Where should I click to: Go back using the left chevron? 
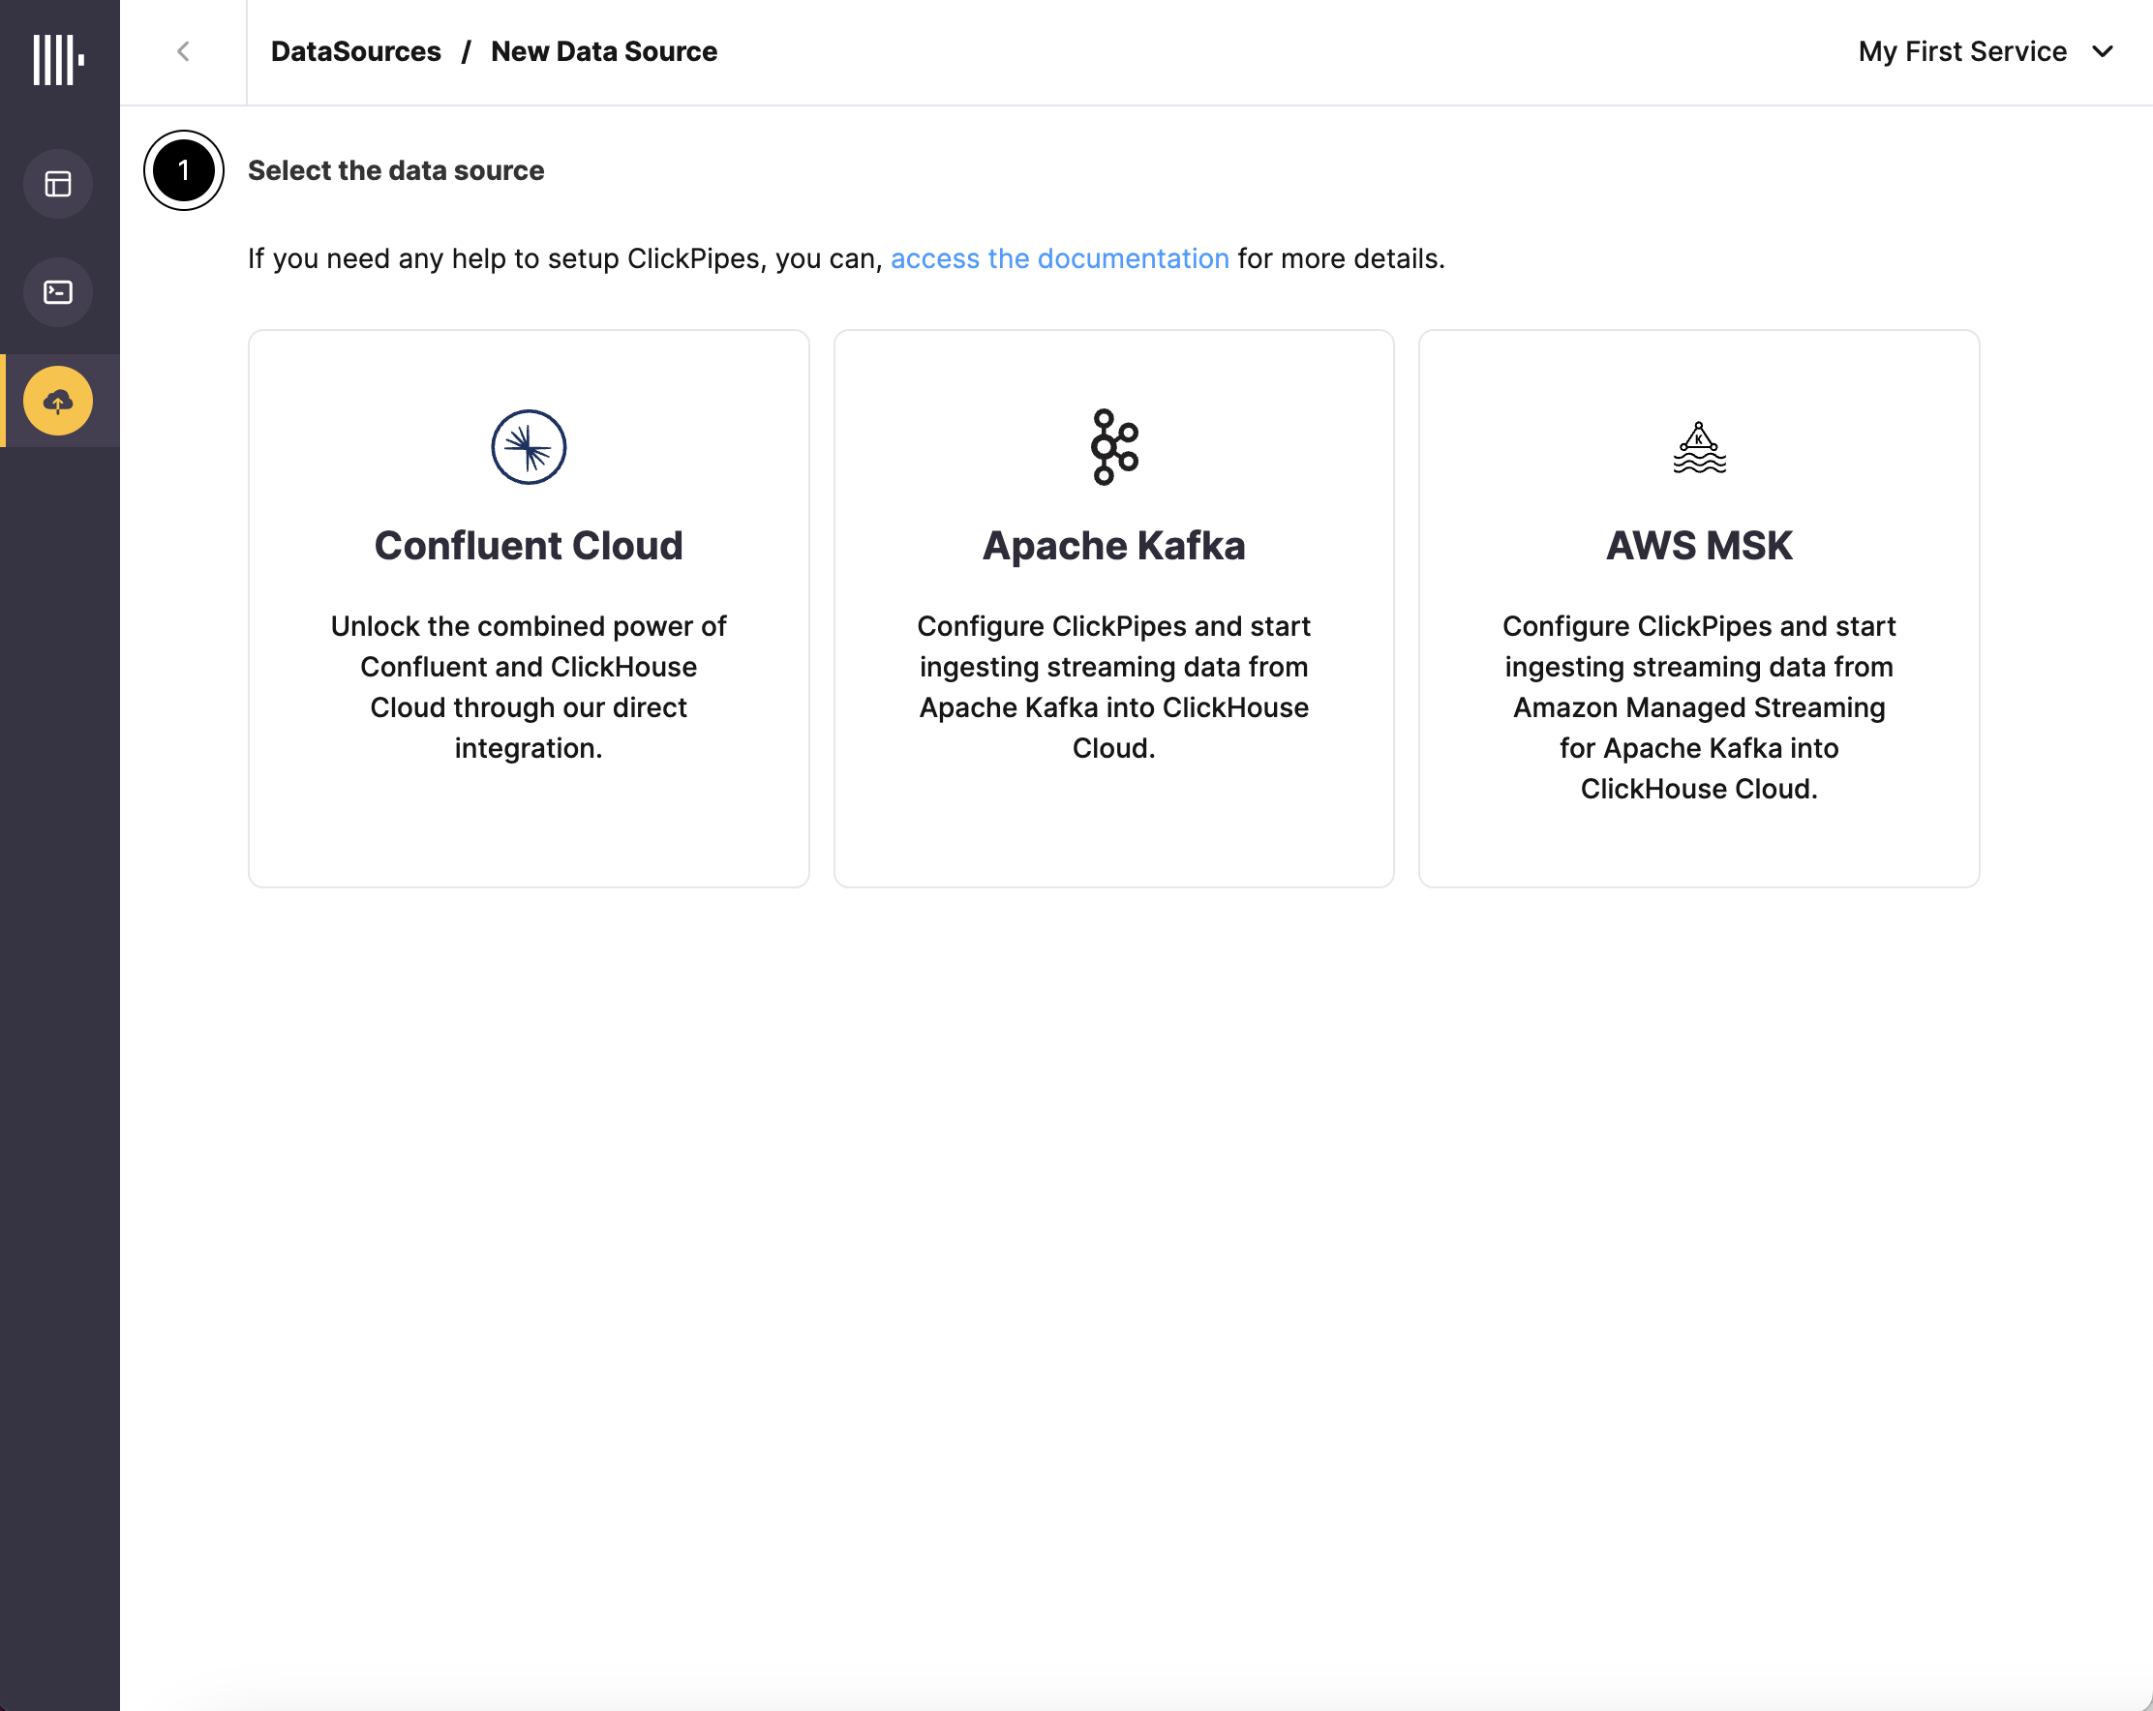(x=183, y=52)
